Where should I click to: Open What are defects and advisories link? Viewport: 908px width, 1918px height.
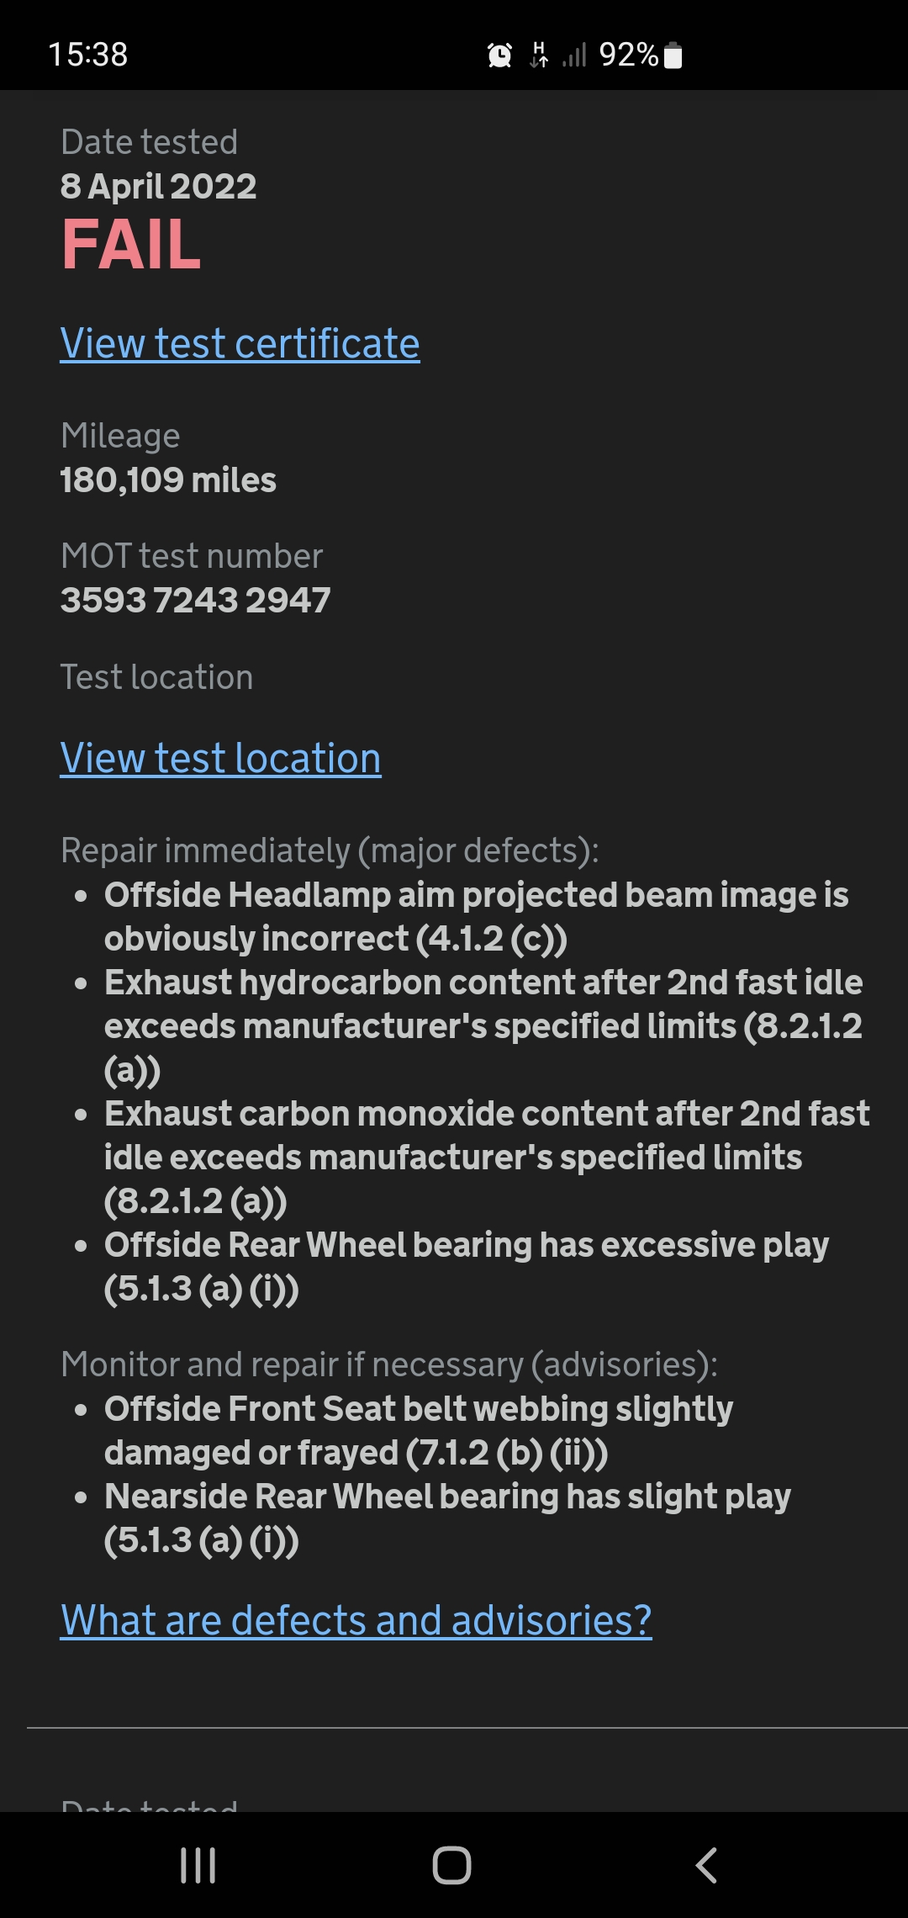(356, 1620)
